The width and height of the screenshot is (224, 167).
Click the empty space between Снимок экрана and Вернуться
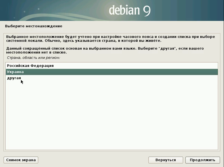93,160
